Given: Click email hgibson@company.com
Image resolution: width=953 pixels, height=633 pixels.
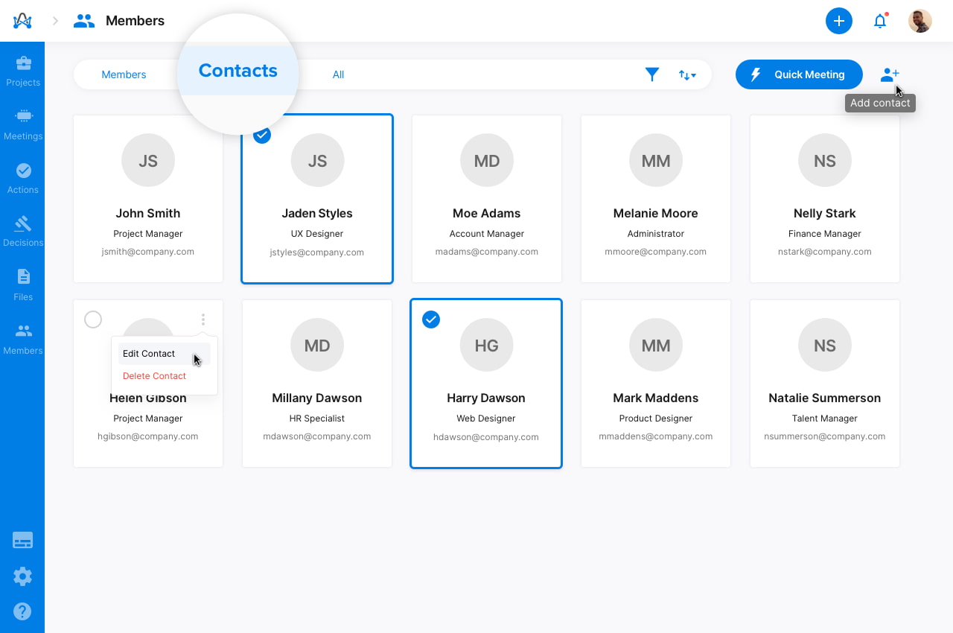Looking at the screenshot, I should point(148,436).
